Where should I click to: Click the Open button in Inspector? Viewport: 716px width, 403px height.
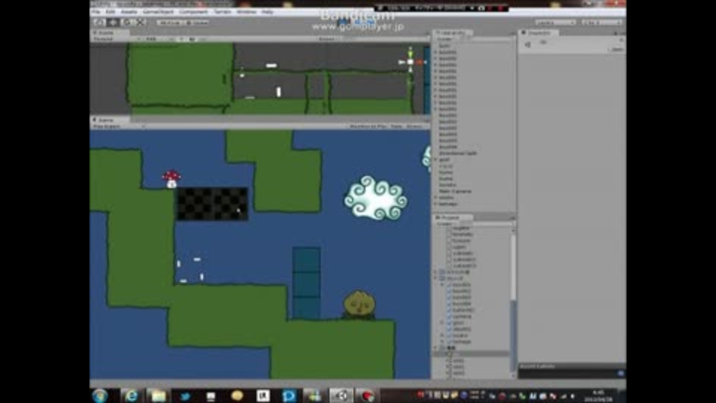(617, 49)
